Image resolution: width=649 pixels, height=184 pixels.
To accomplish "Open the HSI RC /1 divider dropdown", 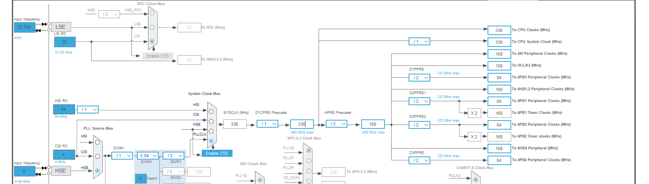I will [88, 110].
